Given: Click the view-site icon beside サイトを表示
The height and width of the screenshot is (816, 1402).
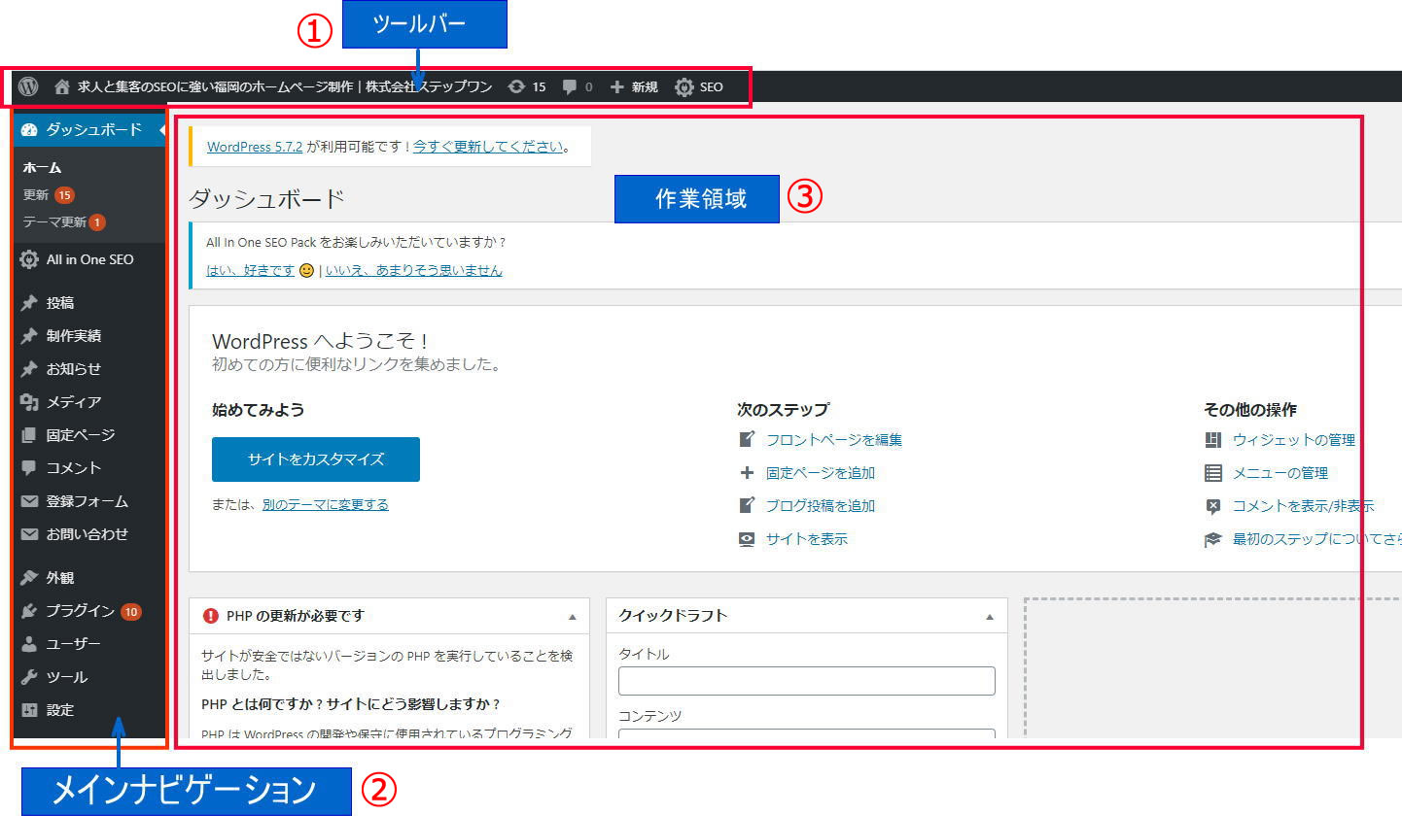Looking at the screenshot, I should pos(747,539).
